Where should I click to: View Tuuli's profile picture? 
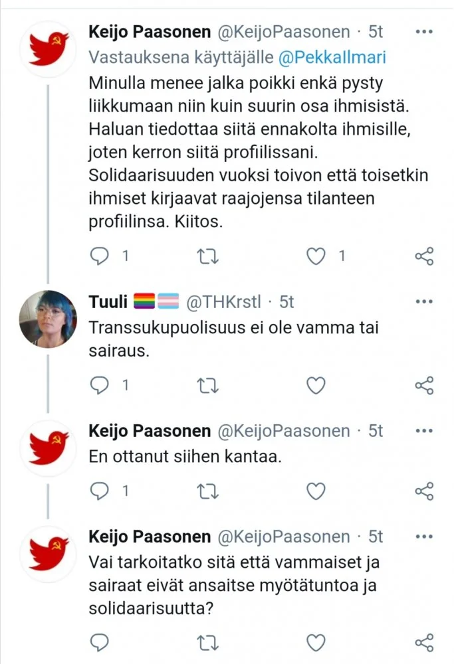coord(47,319)
